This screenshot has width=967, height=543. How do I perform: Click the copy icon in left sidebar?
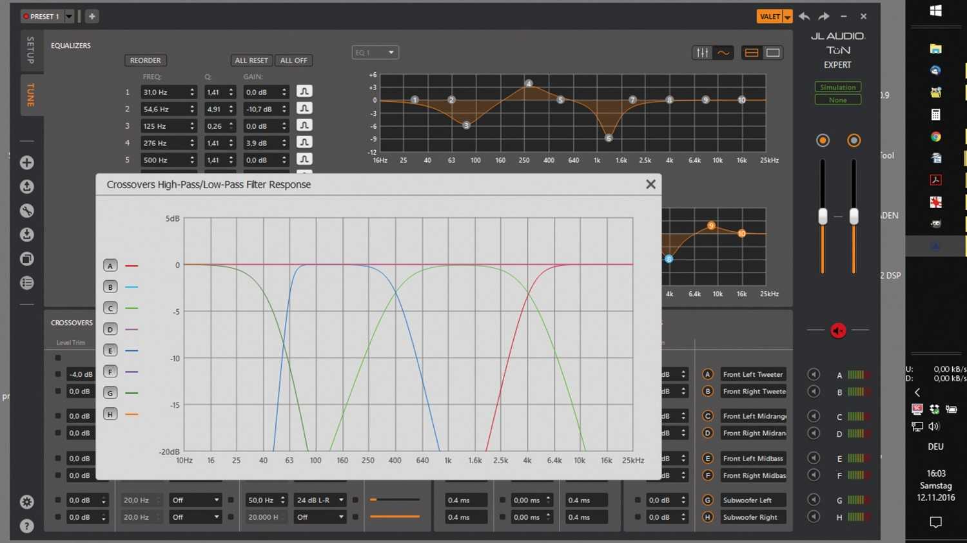[x=26, y=259]
